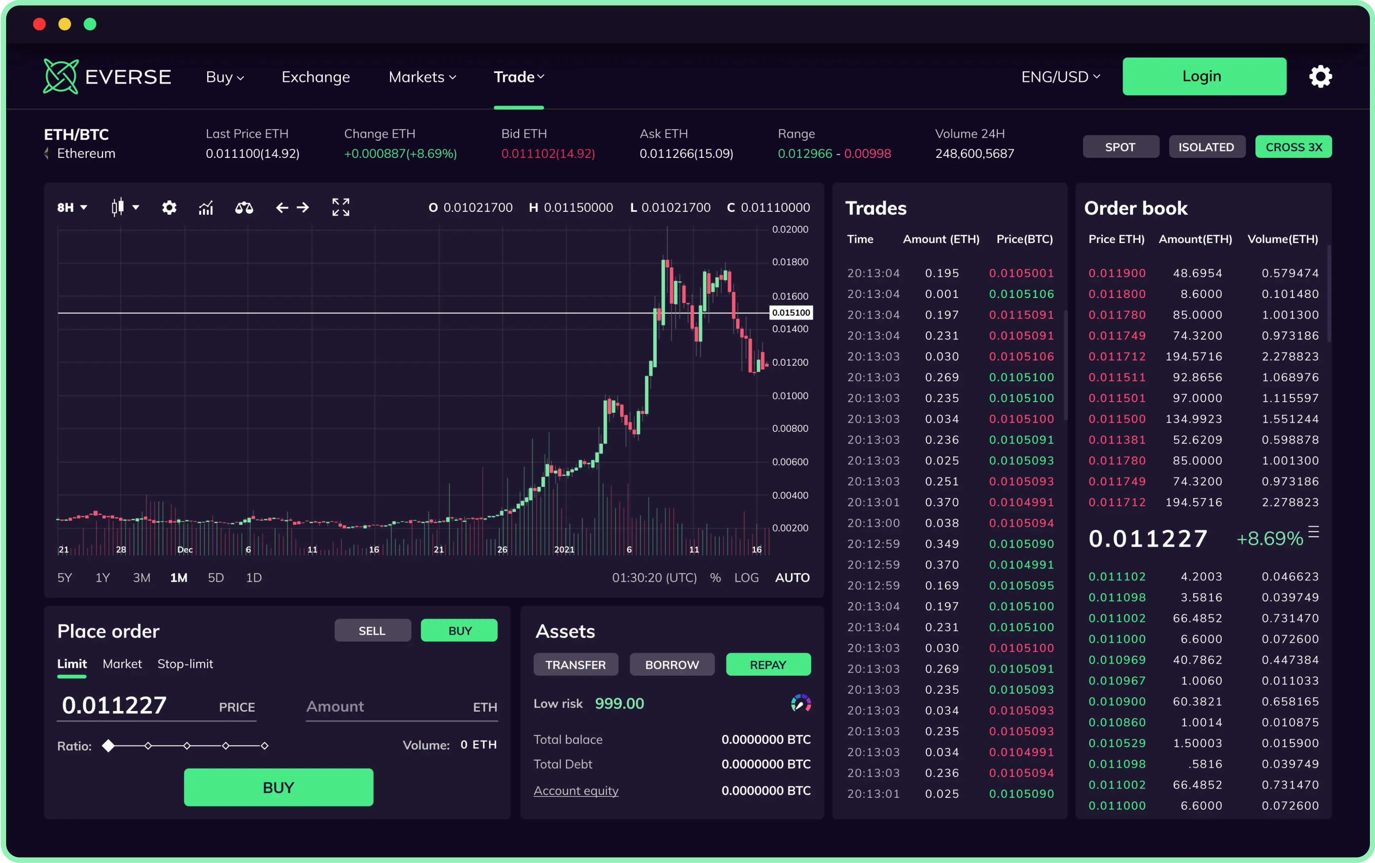Click the order book list-view icon
This screenshot has width=1375, height=863.
pyautogui.click(x=1313, y=532)
